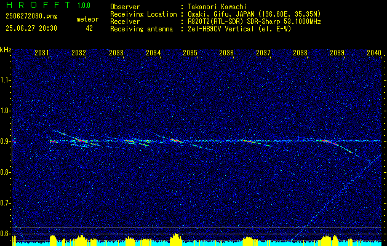Click the 2037 time marker

263,53
